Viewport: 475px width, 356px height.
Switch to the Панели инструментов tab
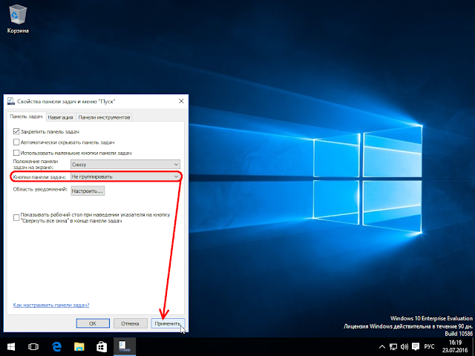[104, 117]
